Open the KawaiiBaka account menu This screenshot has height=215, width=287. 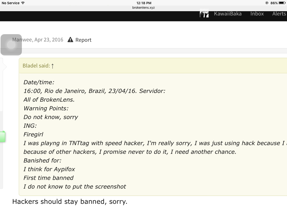click(228, 14)
